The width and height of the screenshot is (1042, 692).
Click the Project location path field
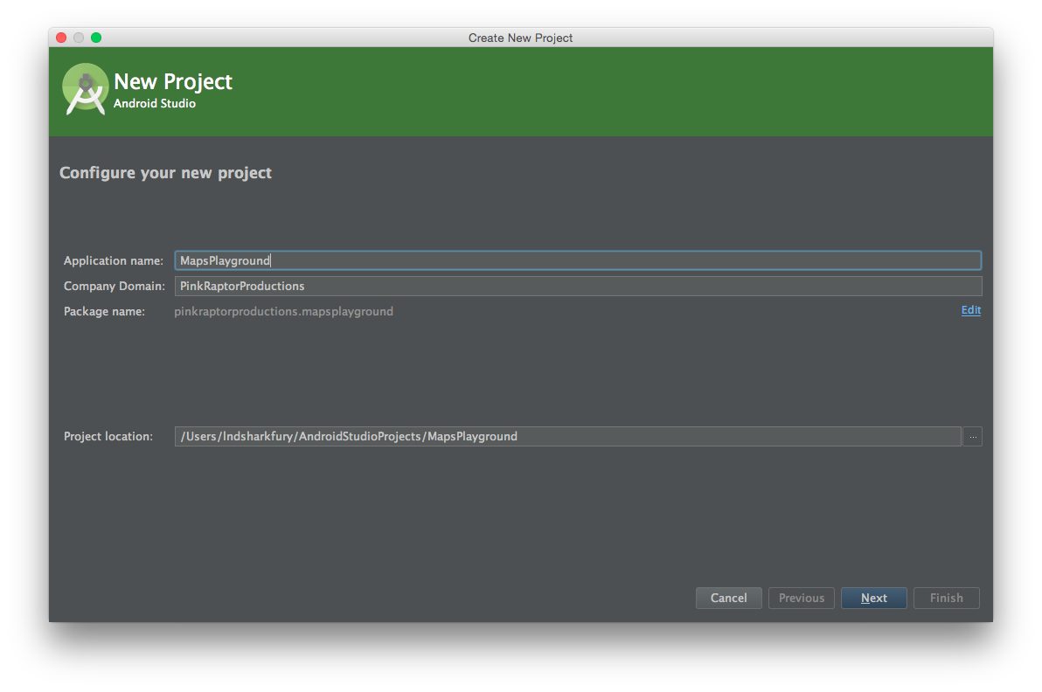click(567, 436)
